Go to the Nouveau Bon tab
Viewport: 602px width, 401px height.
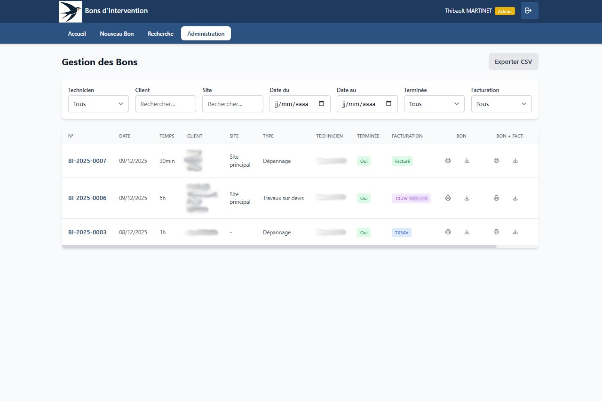point(117,34)
